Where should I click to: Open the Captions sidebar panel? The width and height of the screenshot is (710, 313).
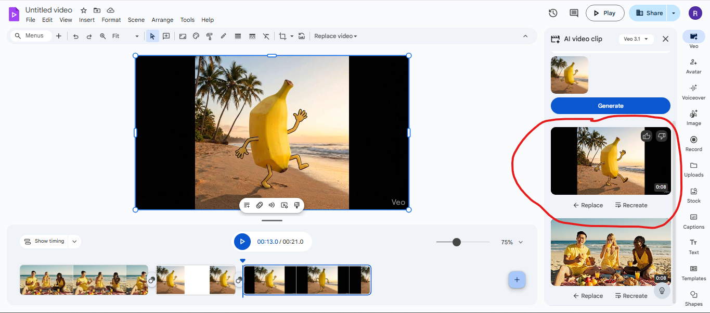point(693,221)
